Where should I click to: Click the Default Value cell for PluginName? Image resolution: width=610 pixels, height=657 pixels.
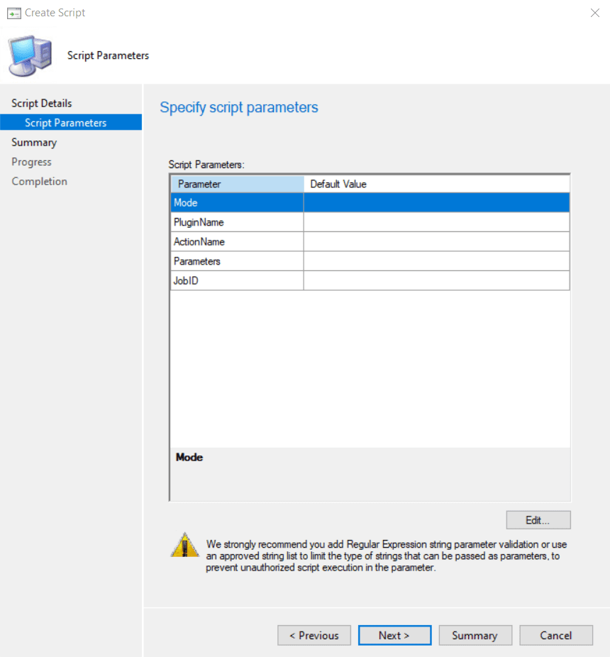coord(436,222)
